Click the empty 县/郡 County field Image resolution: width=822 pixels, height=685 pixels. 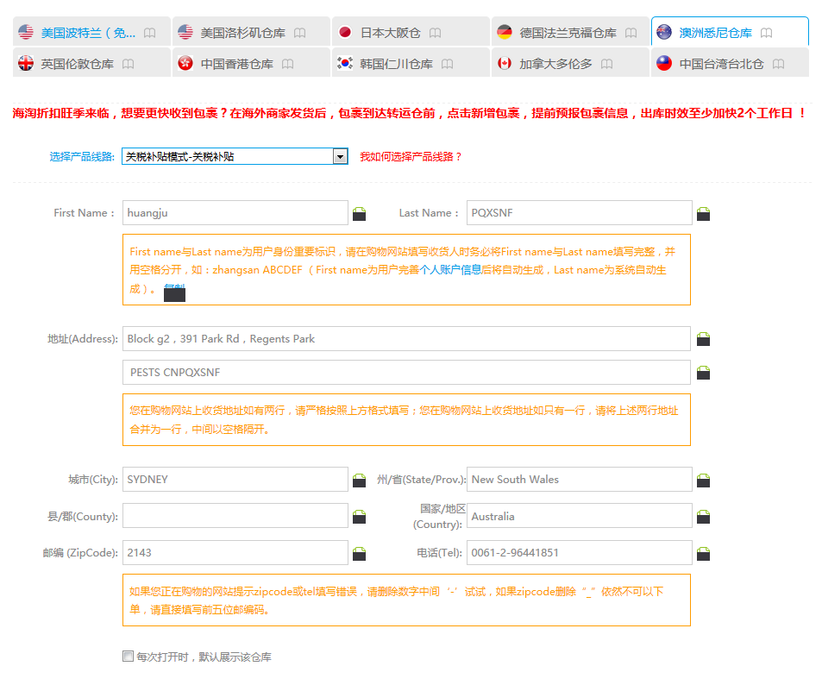[235, 516]
